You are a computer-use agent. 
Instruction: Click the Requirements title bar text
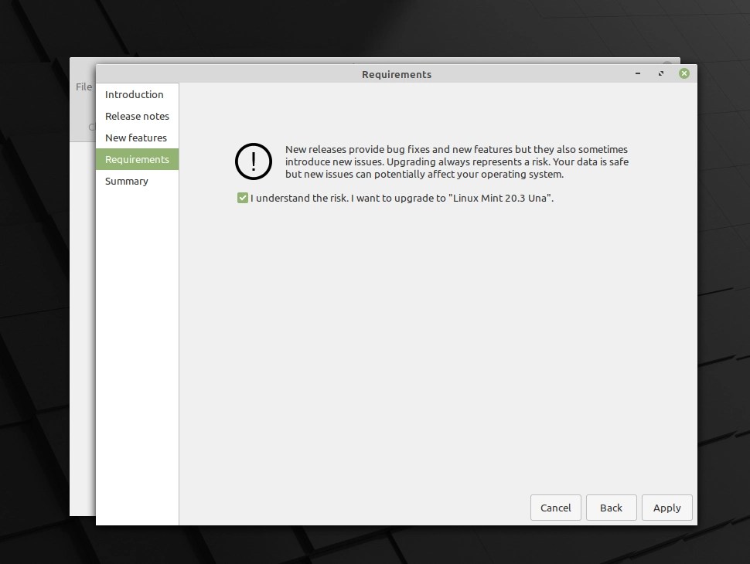(397, 75)
